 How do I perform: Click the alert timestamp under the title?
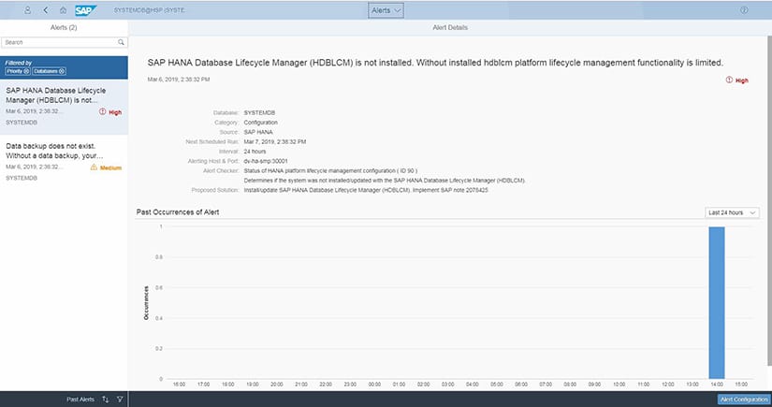click(x=179, y=80)
